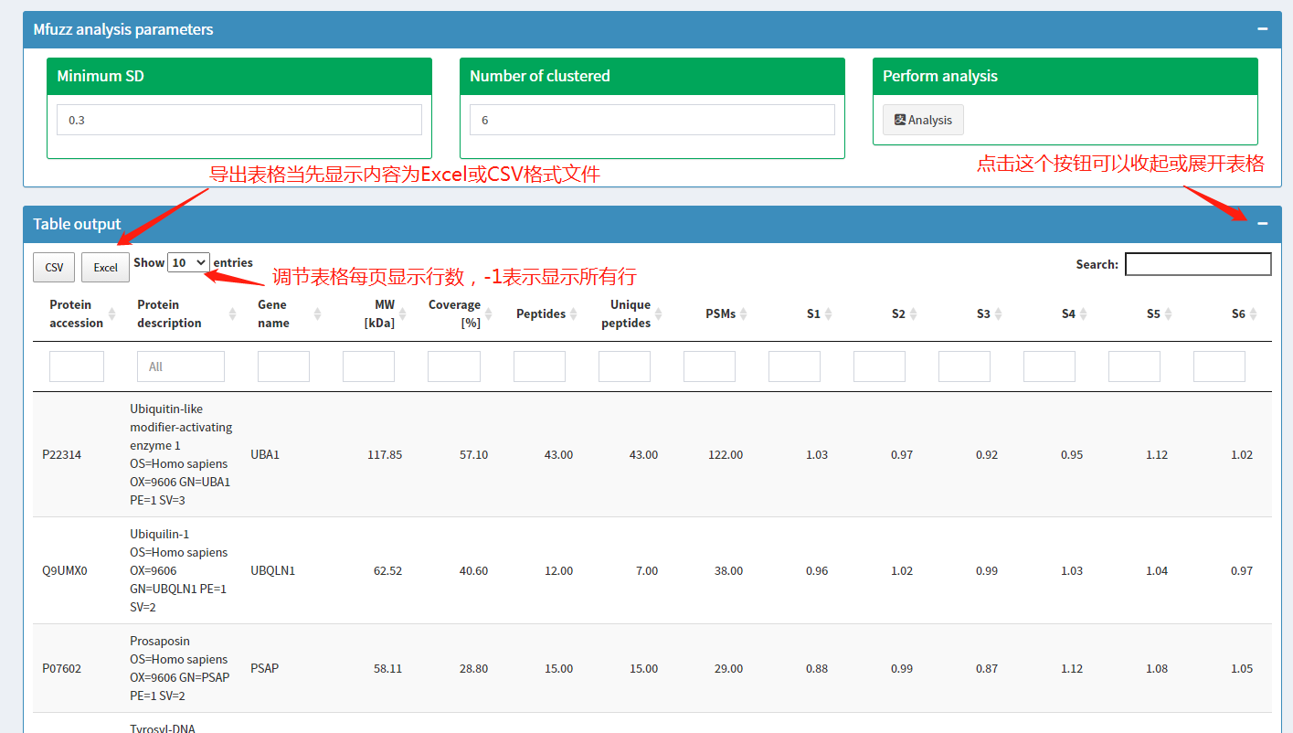Click the Protein description filter box
Viewport: 1293px width, 733px height.
tap(181, 366)
